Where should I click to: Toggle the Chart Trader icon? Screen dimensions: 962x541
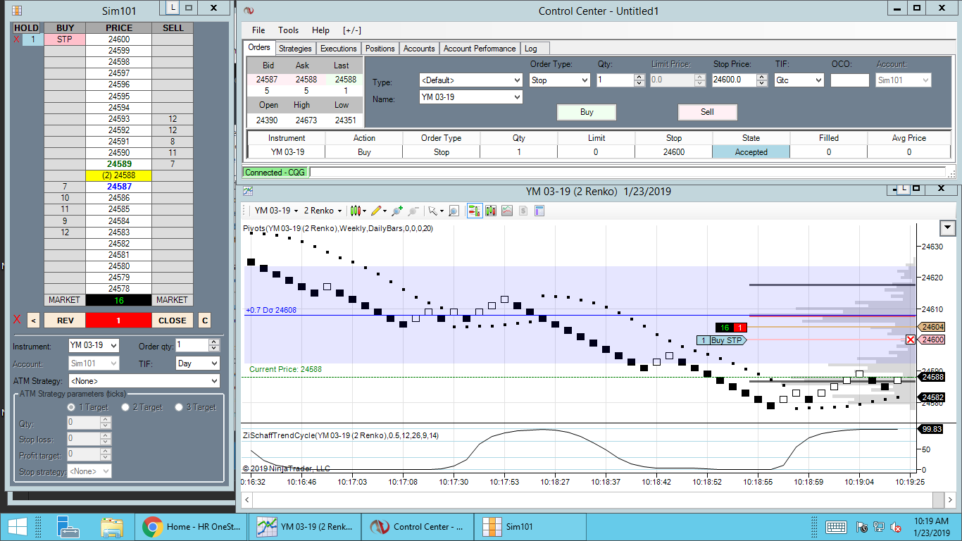(475, 211)
